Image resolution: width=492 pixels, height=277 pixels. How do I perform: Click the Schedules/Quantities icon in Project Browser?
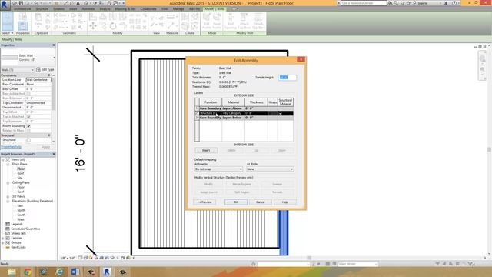point(8,229)
